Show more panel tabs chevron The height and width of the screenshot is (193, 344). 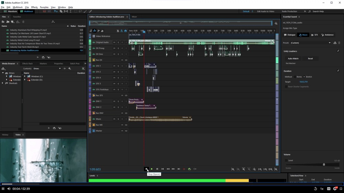(85, 64)
